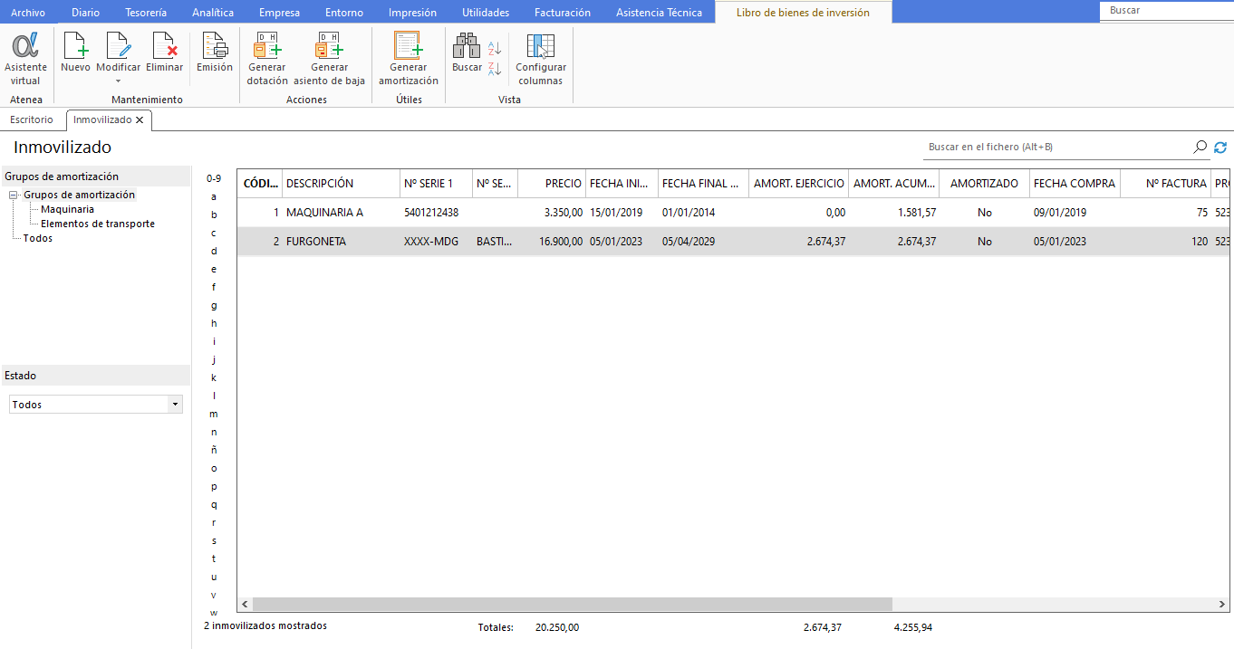Click the AMORT. EJERCICIO column header
This screenshot has height=649, width=1234.
tap(798, 183)
